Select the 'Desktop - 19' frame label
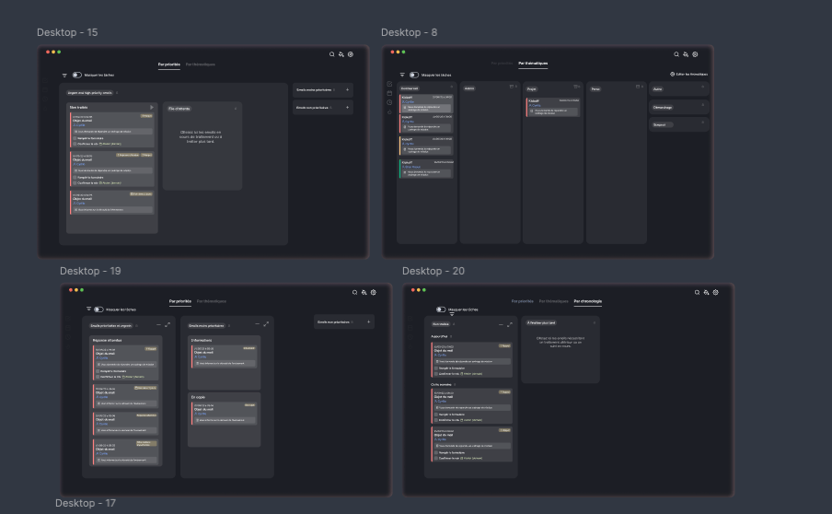 [90, 271]
